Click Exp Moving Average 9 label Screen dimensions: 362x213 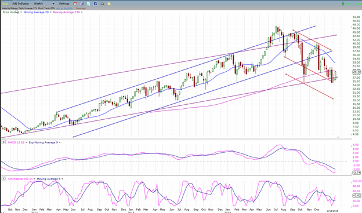[x=43, y=142]
